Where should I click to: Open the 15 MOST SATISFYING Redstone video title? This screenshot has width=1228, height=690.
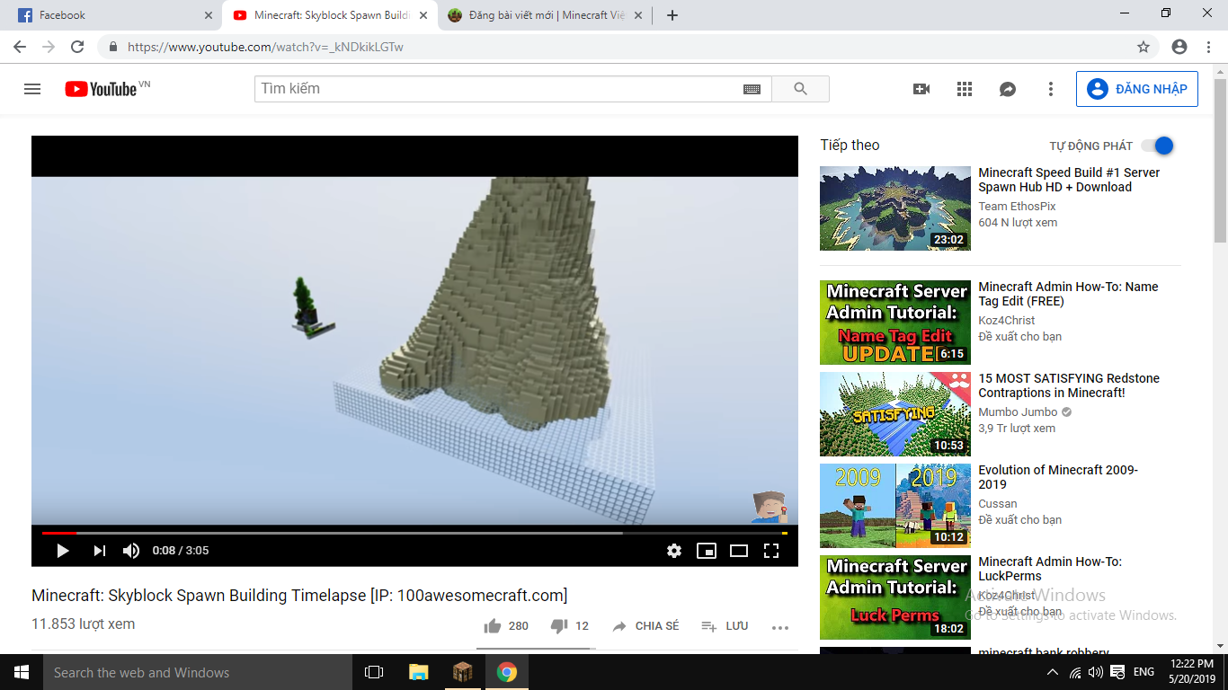1069,385
